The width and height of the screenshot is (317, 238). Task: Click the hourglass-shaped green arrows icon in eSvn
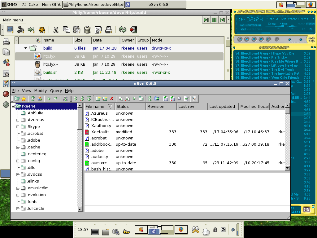(150, 99)
